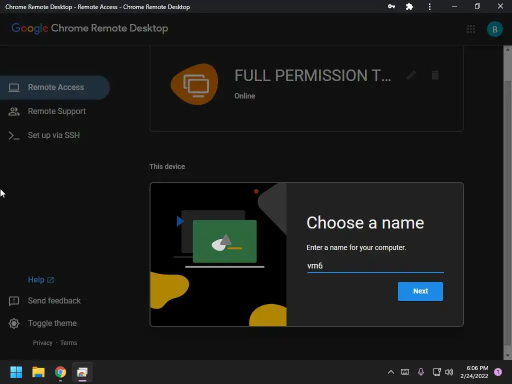
Task: Click the touch keyboard tray icon
Action: [x=405, y=372]
